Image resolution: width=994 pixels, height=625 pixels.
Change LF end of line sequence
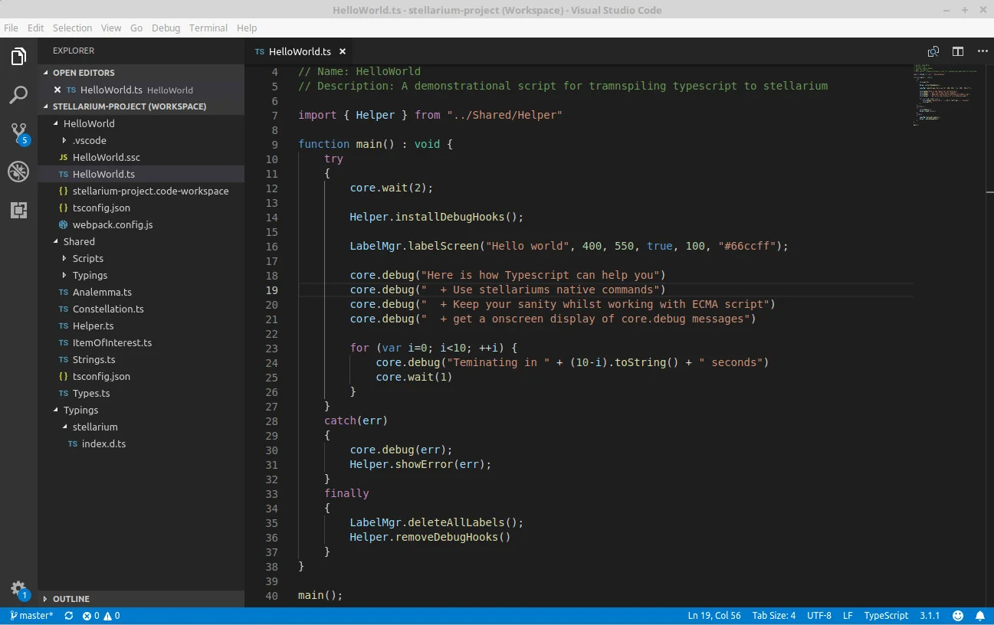848,616
